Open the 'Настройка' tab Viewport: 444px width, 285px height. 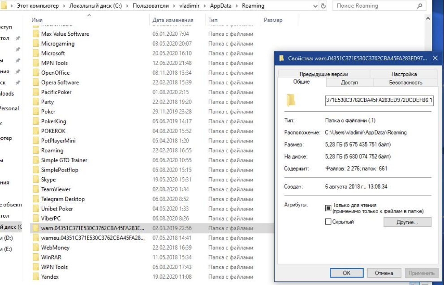pos(404,74)
